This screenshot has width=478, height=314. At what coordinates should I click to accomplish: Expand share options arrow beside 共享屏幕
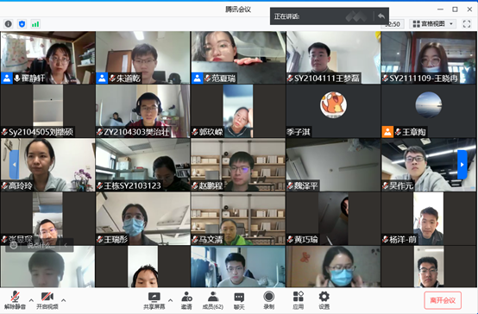click(x=171, y=300)
